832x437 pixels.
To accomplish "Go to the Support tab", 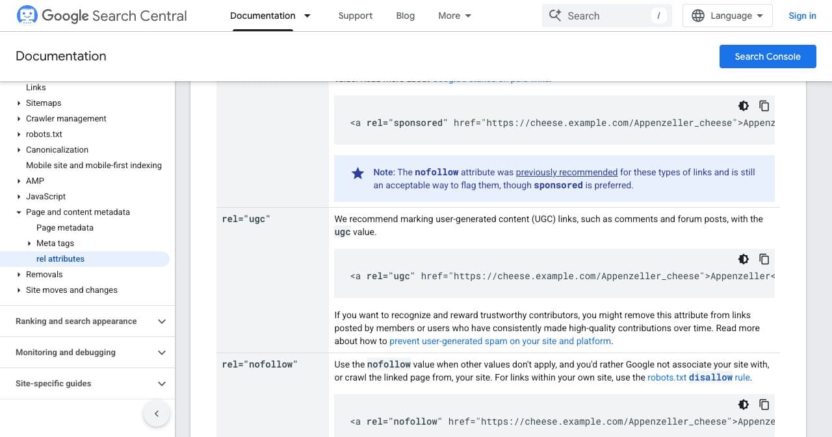I will [356, 16].
